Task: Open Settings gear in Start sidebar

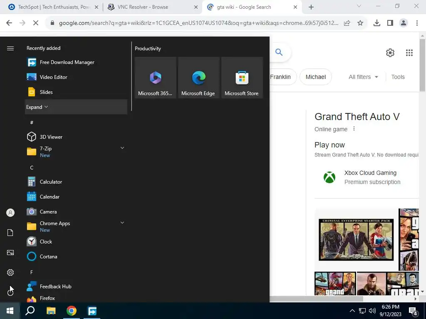Action: [x=10, y=272]
